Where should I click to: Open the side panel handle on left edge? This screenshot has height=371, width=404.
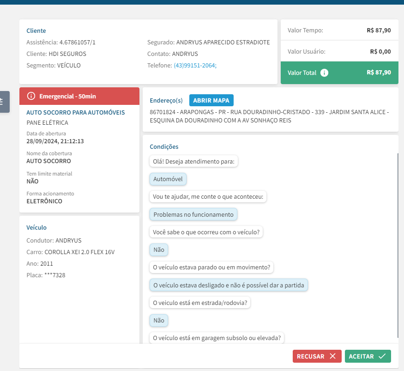4,101
